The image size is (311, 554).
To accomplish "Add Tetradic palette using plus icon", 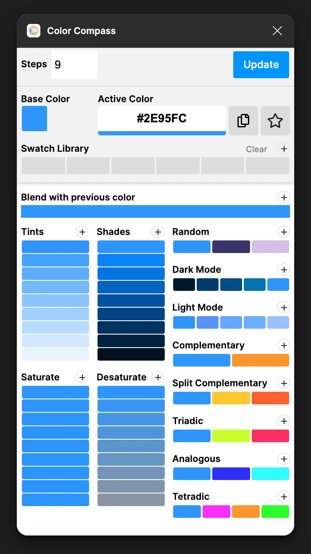I will (x=284, y=496).
